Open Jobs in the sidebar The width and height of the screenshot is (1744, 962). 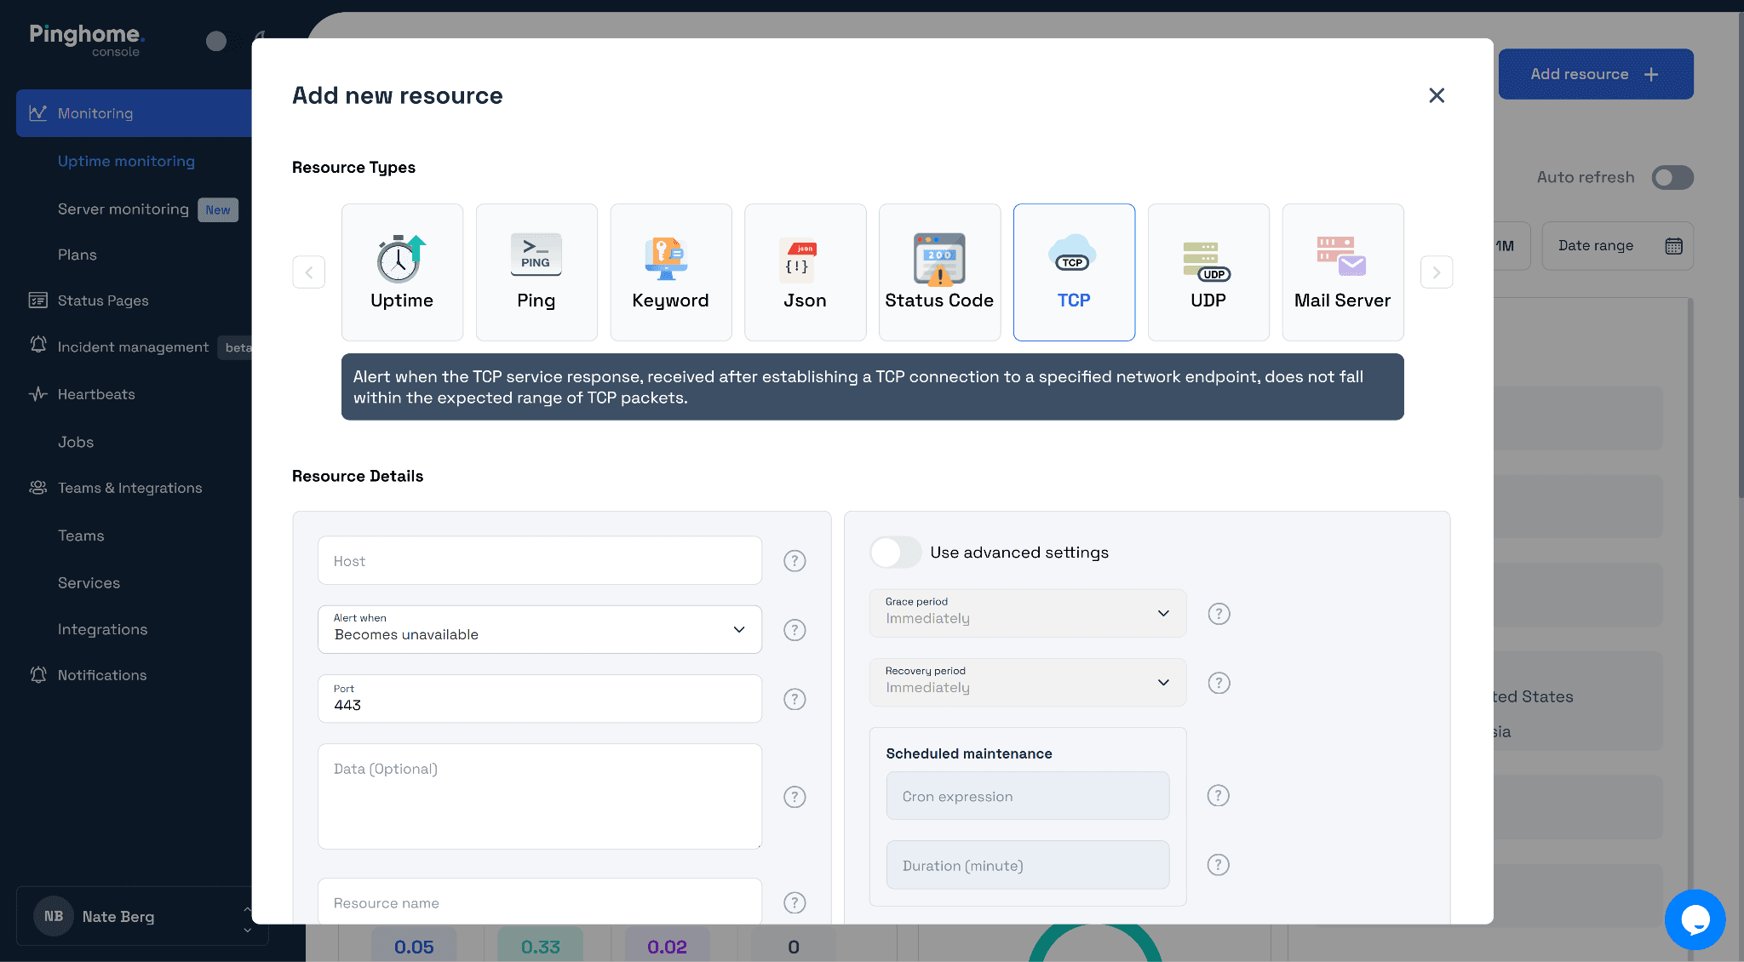(x=76, y=442)
